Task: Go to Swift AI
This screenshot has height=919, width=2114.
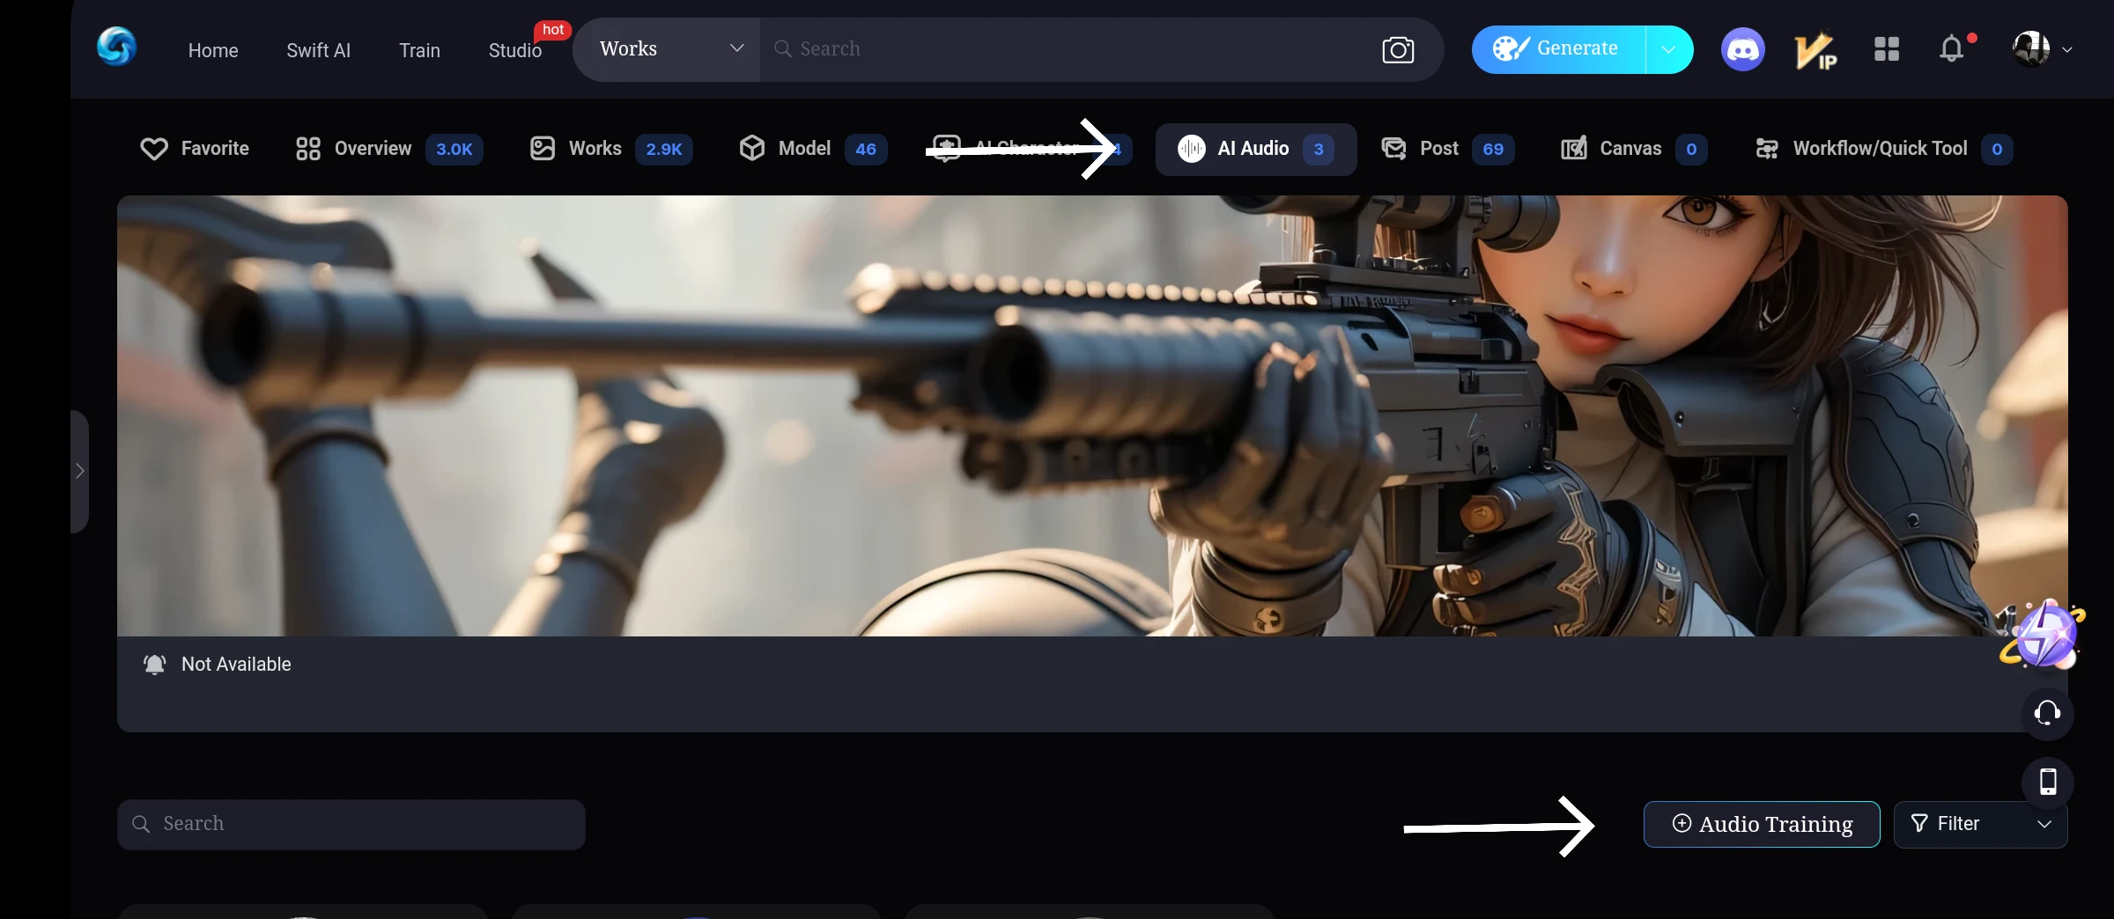Action: tap(318, 50)
